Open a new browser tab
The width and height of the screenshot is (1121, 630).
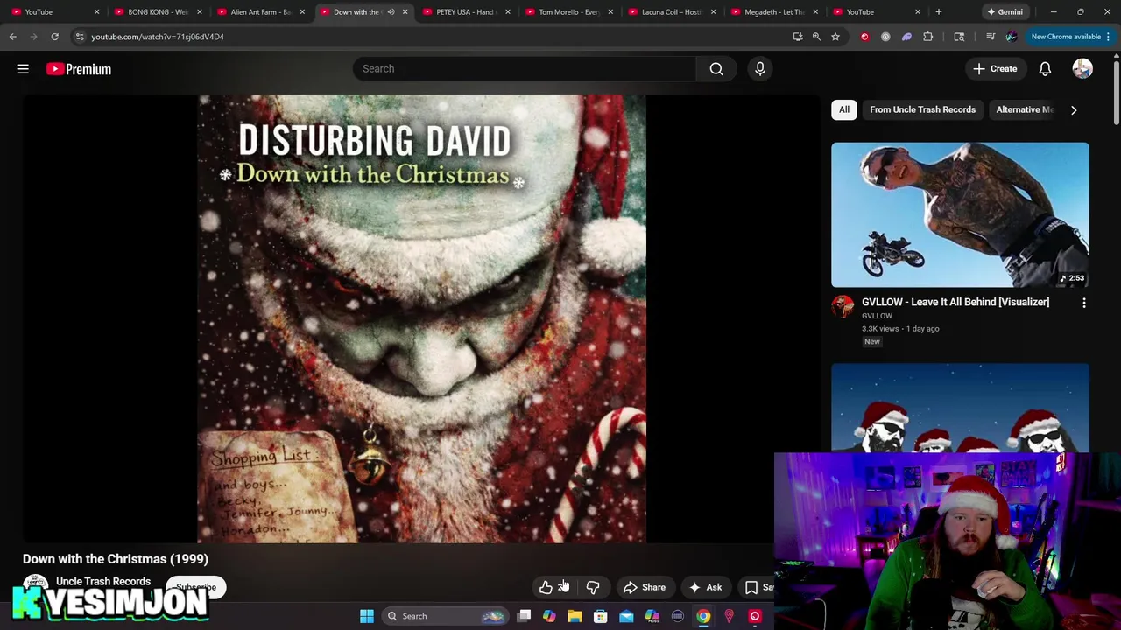(x=938, y=12)
